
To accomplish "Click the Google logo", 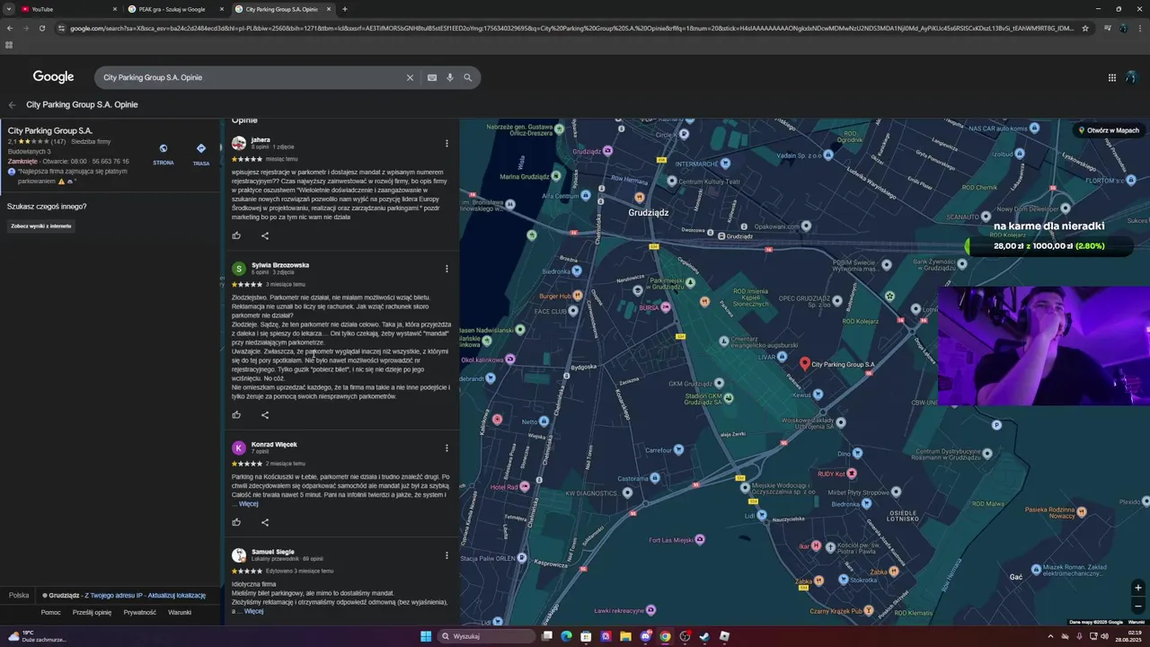I will coord(54,77).
